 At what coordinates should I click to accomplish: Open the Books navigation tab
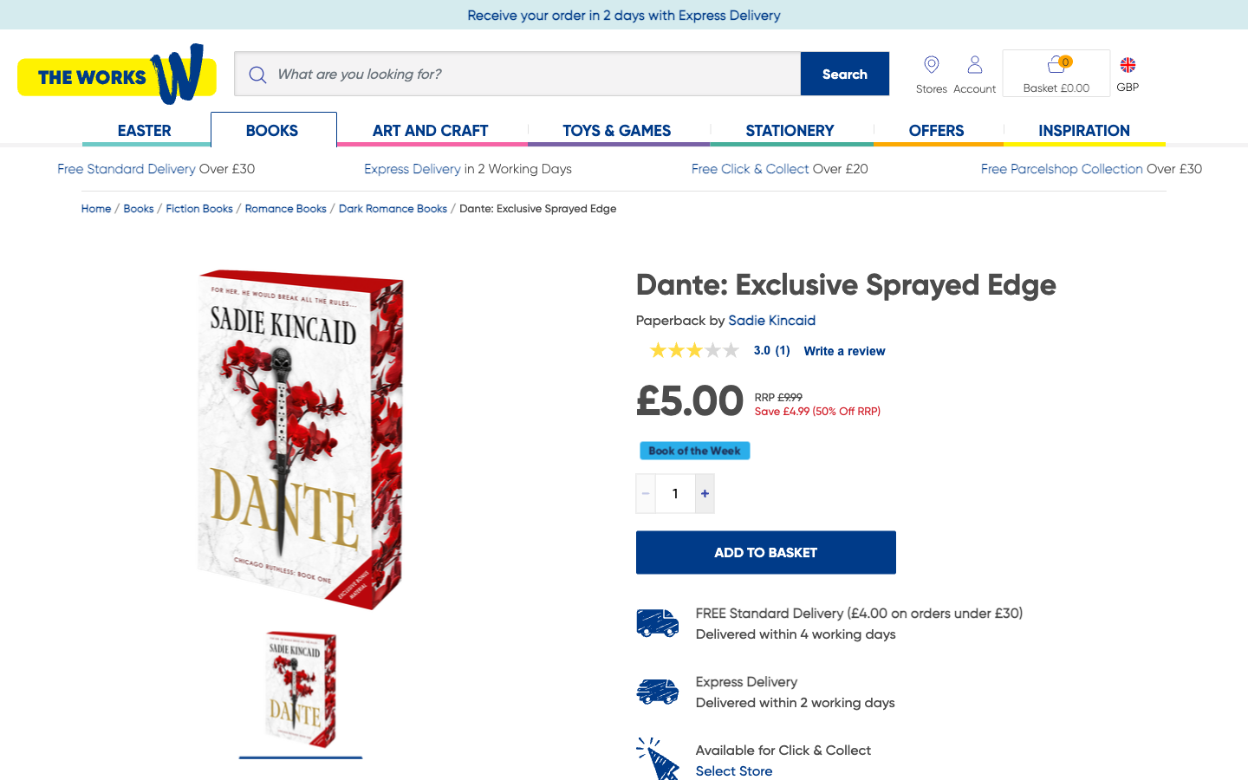(x=272, y=131)
